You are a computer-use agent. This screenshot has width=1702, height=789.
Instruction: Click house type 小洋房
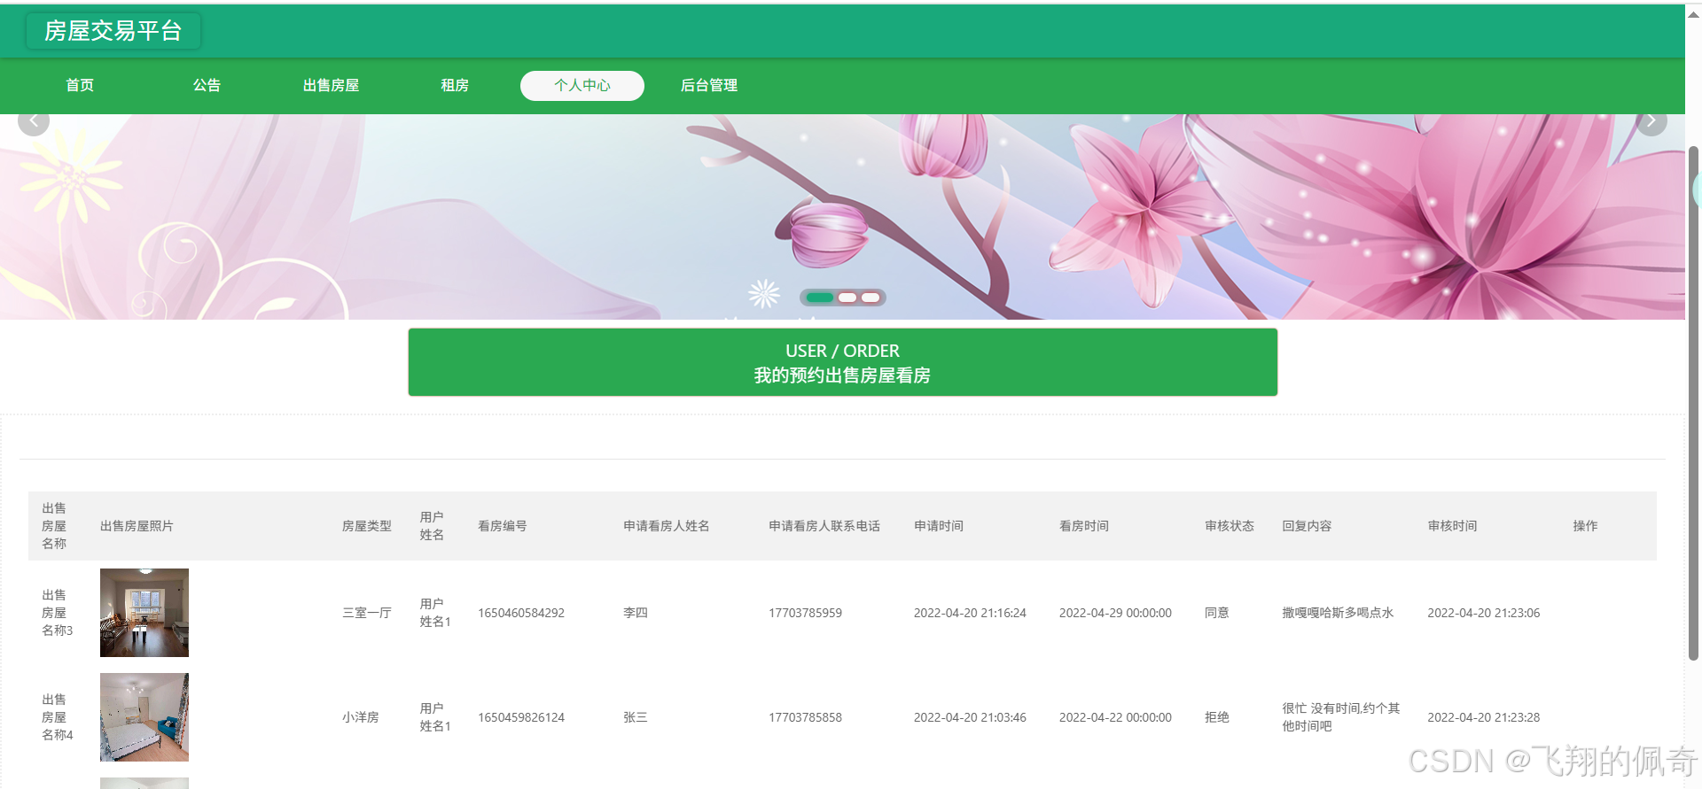(361, 717)
